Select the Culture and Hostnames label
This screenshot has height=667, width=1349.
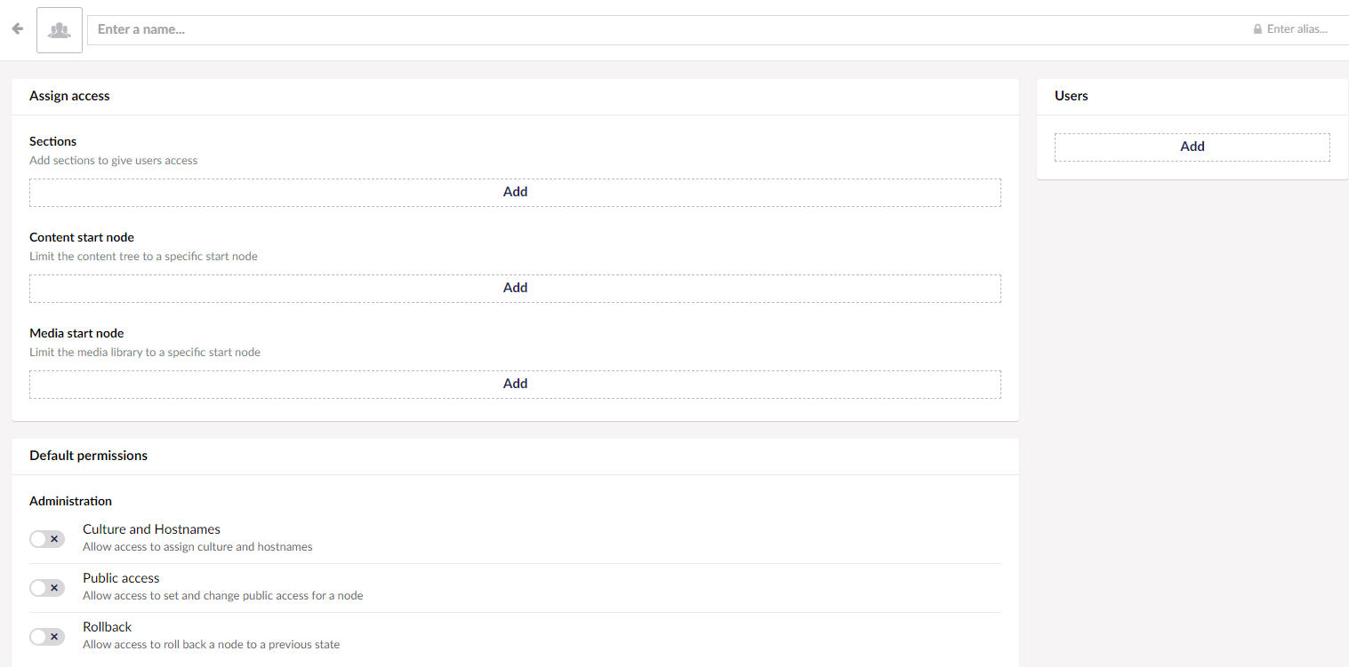coord(151,529)
